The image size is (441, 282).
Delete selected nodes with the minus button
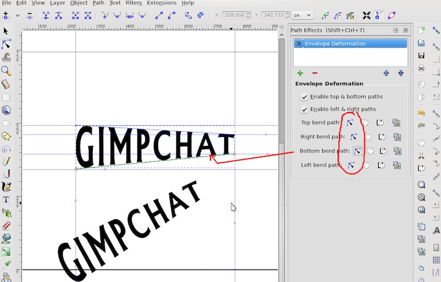pos(30,16)
